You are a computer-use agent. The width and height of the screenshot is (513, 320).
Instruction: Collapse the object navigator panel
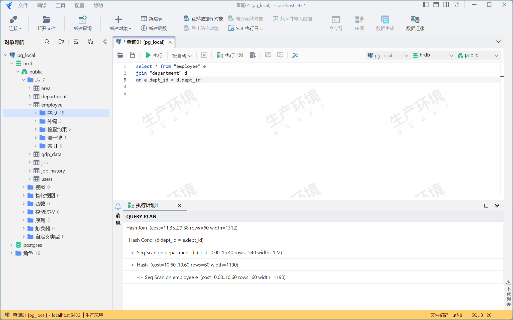105,42
